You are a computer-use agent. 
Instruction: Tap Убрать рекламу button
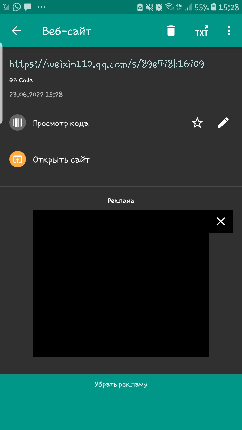pos(121,385)
